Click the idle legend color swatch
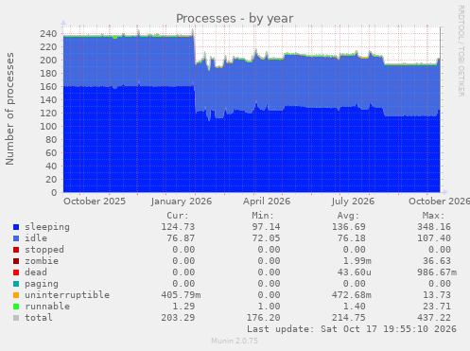The image size is (470, 351). pos(16,238)
